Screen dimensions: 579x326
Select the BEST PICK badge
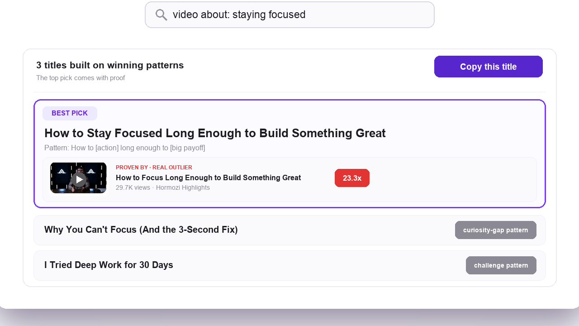(x=70, y=113)
